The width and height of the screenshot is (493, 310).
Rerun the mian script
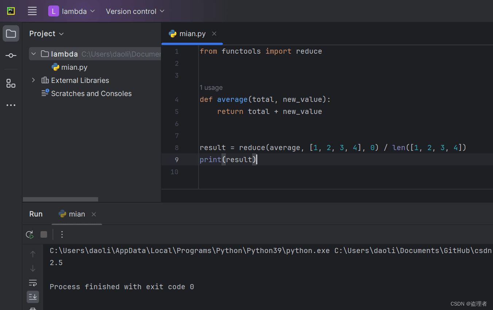pos(30,234)
